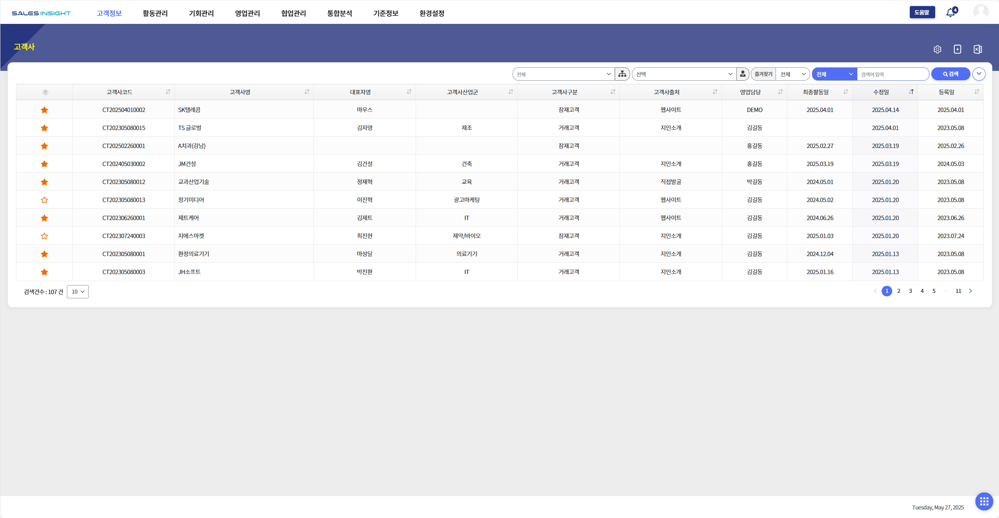Click the 검색 search button

950,74
